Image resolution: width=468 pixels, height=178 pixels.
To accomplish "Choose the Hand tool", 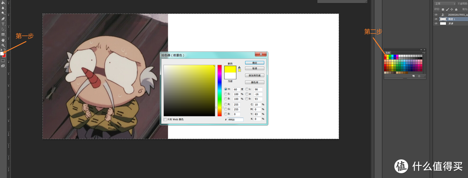I will click(3, 40).
